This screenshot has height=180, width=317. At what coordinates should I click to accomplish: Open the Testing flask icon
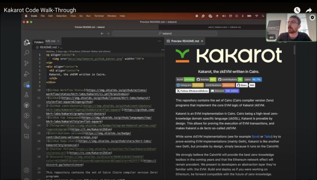27,95
